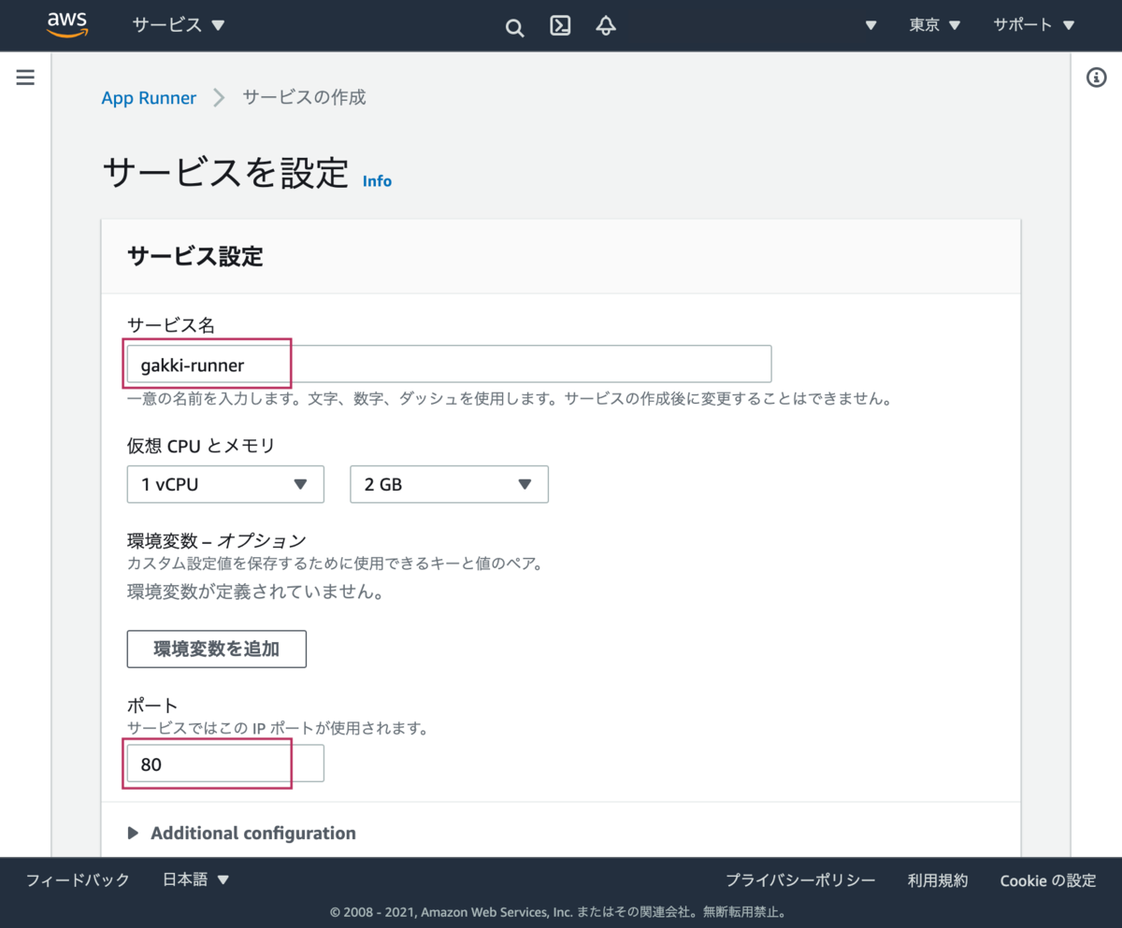The height and width of the screenshot is (928, 1122).
Task: Focus the ポート input field
Action: pyautogui.click(x=225, y=764)
